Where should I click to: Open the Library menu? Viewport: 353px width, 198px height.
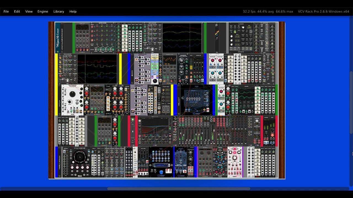[x=59, y=12]
